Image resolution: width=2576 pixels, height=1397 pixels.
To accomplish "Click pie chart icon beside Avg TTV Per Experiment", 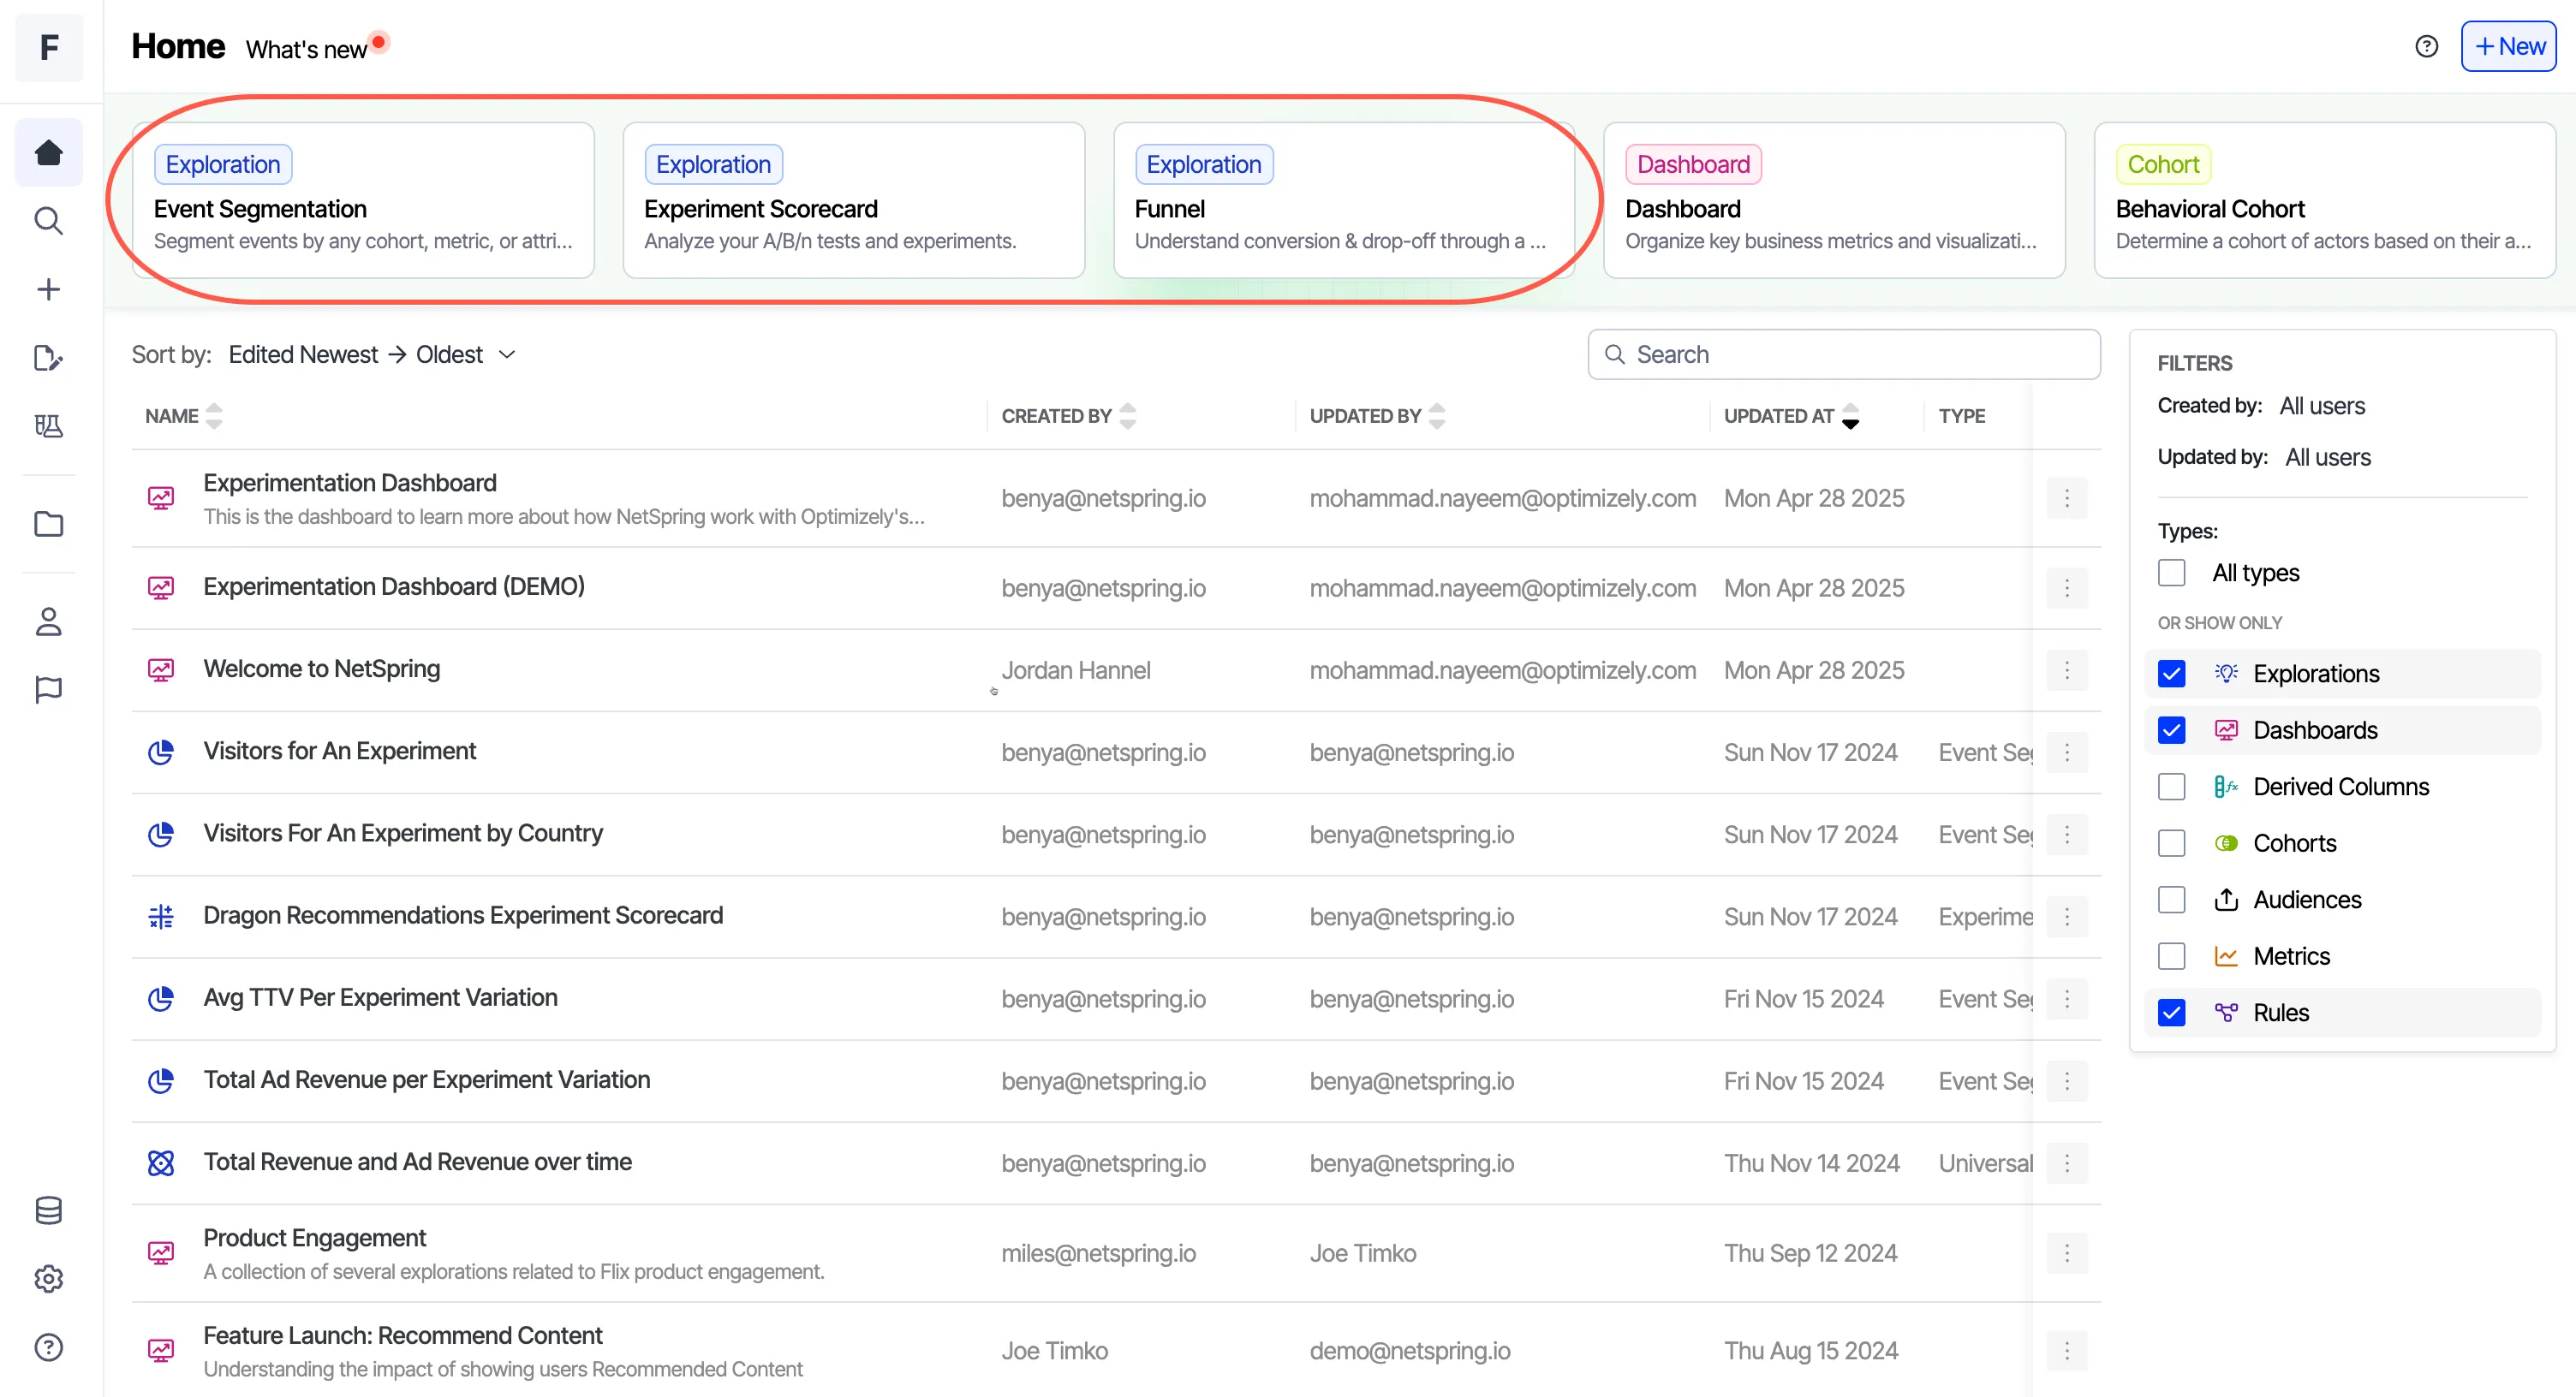I will [x=161, y=998].
